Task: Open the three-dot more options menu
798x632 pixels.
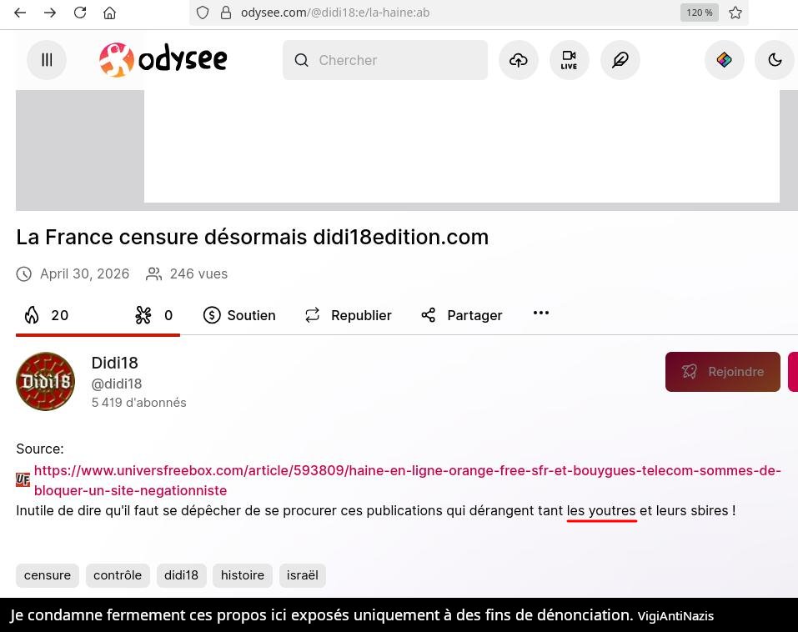Action: pyautogui.click(x=540, y=313)
